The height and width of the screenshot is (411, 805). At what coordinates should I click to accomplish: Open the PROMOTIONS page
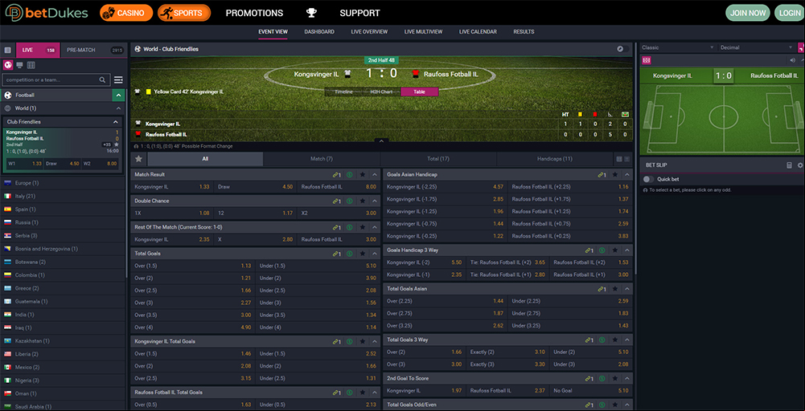coord(255,13)
